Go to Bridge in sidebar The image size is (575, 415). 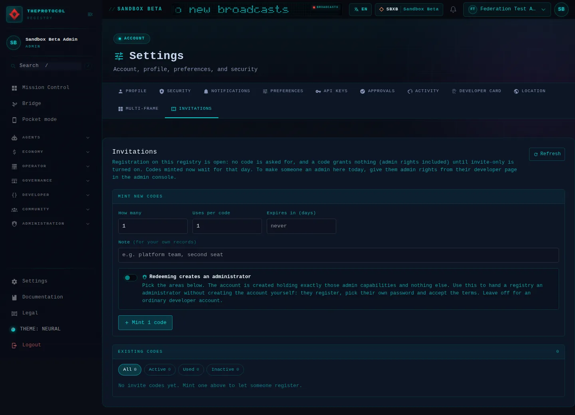point(51,103)
